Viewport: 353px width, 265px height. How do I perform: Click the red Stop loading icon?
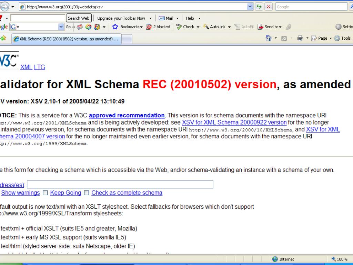(x=268, y=7)
